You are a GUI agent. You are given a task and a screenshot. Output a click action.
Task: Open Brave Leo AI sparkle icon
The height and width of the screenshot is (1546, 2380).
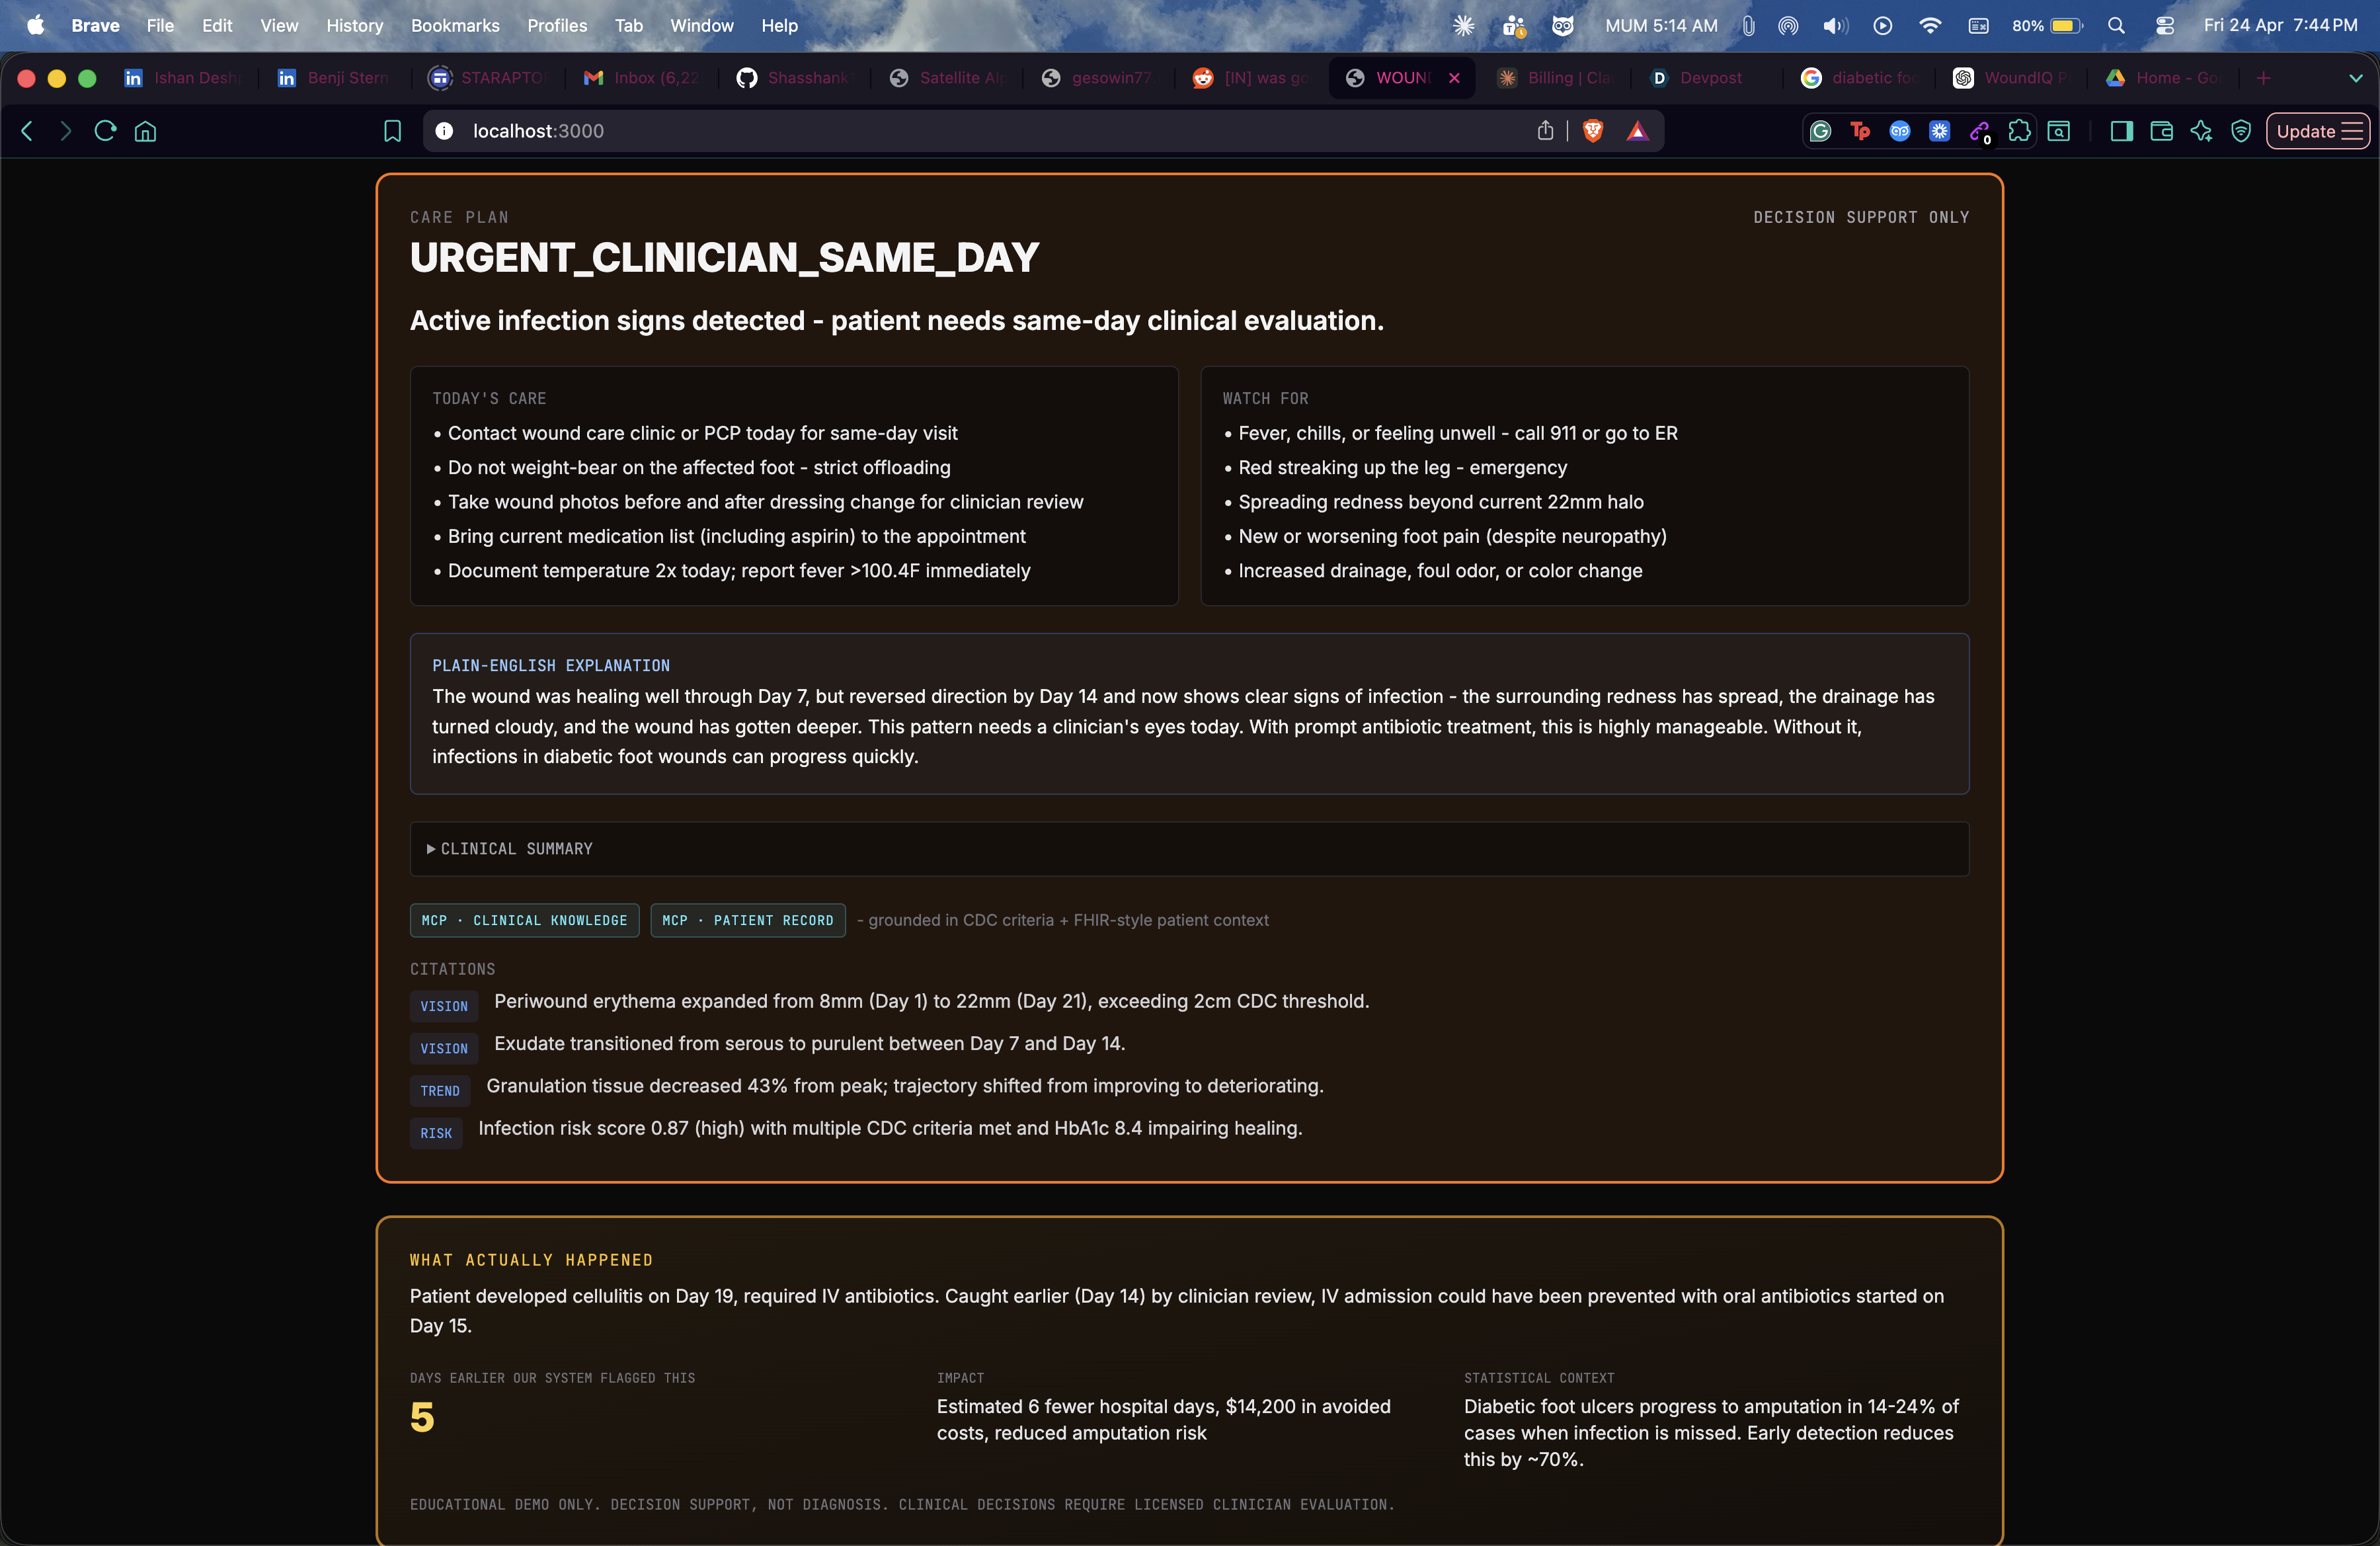pyautogui.click(x=2201, y=131)
